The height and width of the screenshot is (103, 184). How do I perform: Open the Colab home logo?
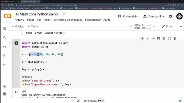coord(7,16)
